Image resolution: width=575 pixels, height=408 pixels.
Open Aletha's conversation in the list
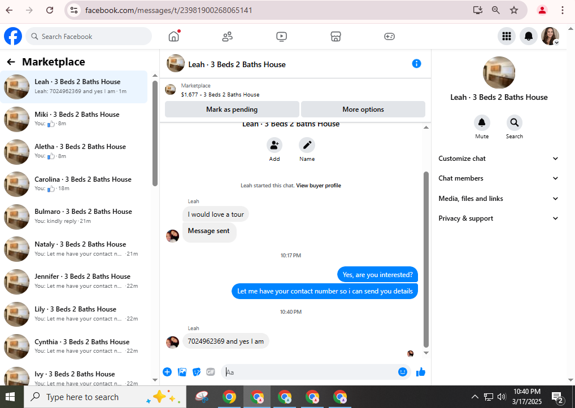pos(73,152)
